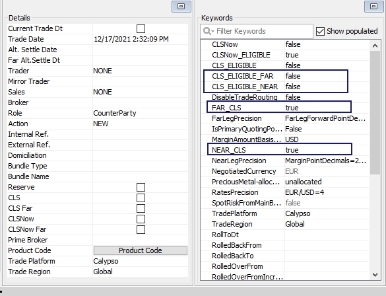Open the Action field showing NEW
The height and width of the screenshot is (296, 386).
(x=141, y=124)
